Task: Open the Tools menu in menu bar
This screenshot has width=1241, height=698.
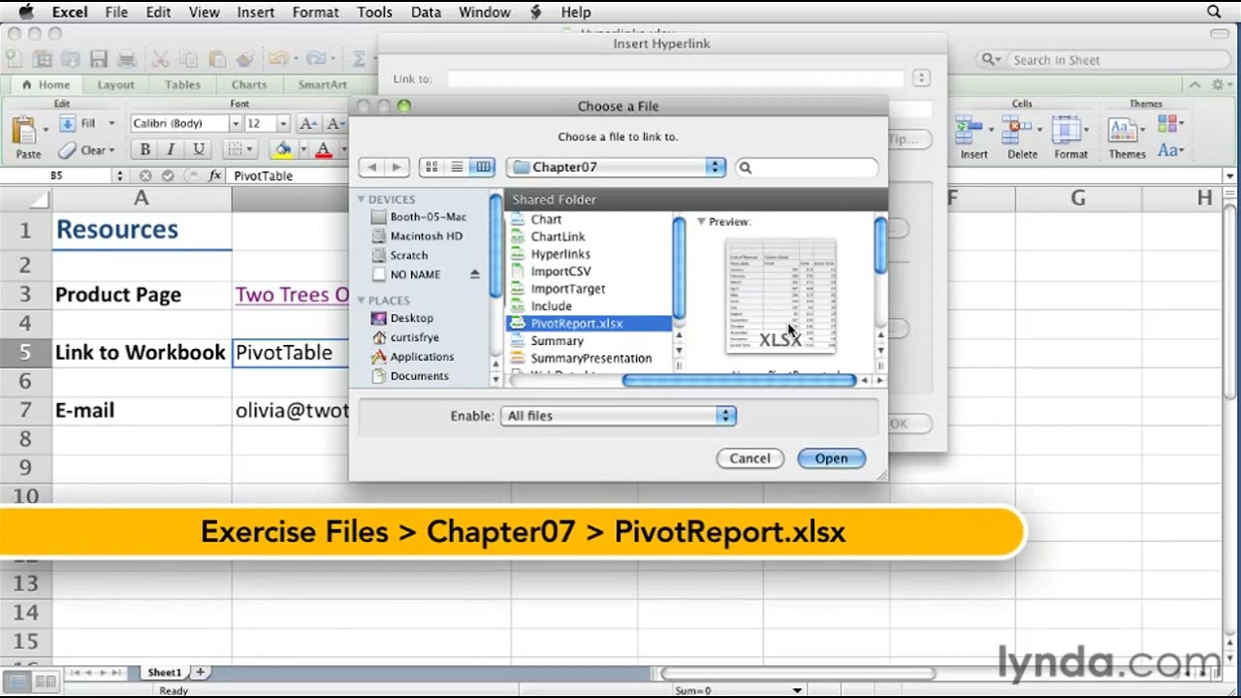Action: tap(374, 12)
